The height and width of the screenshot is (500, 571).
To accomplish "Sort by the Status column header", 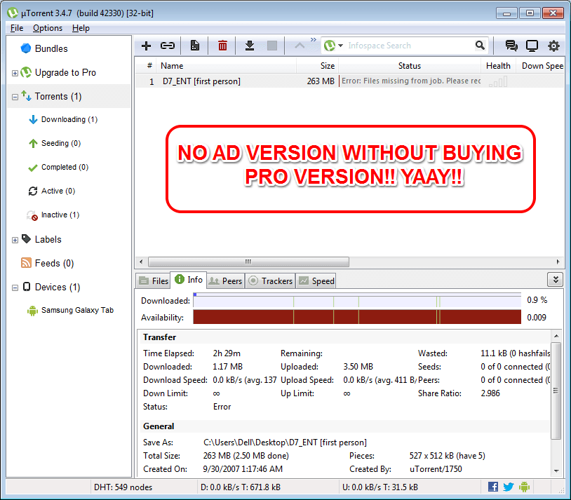I will 410,66.
